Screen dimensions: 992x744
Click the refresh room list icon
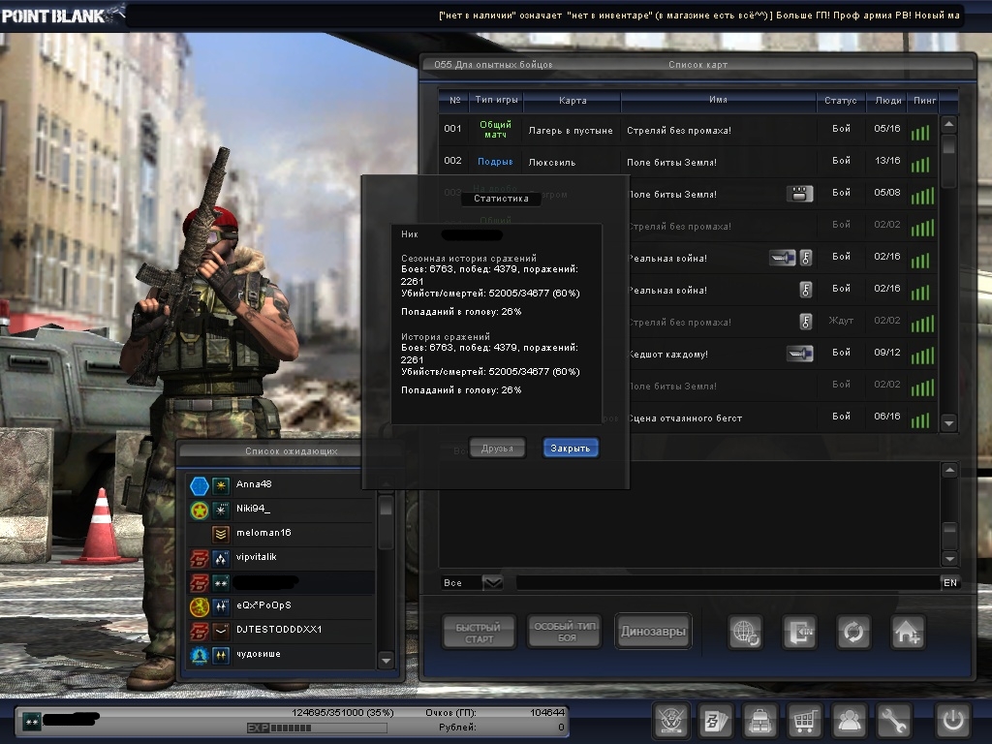[853, 633]
